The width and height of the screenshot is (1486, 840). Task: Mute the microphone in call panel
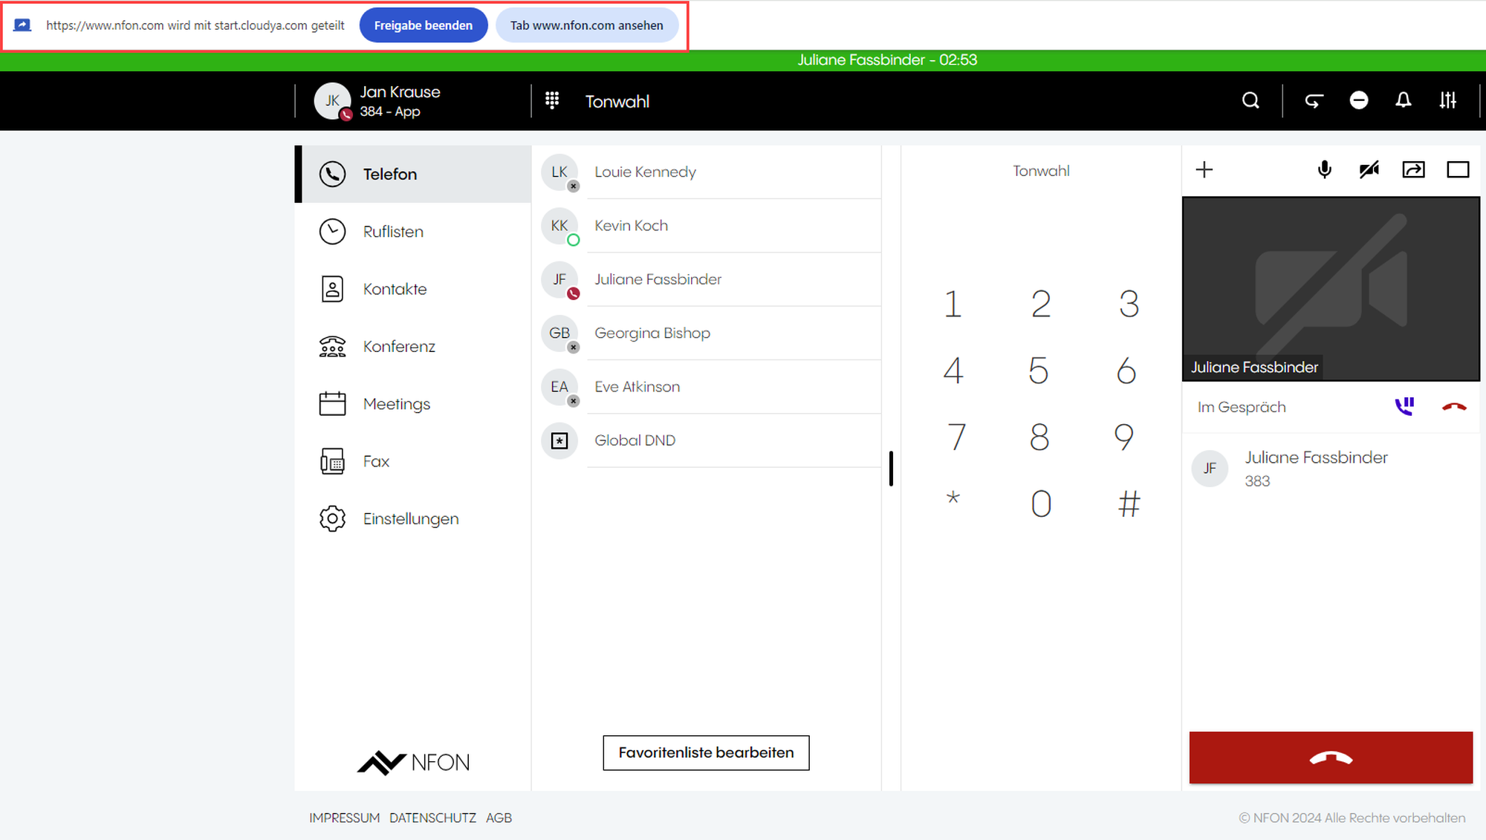coord(1324,170)
